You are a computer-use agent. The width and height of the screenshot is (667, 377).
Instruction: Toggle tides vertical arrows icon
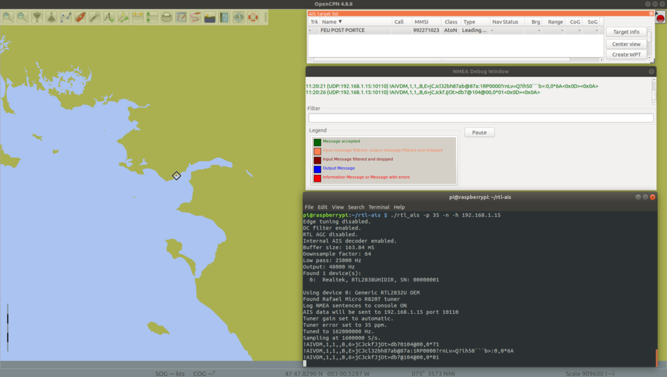(152, 18)
